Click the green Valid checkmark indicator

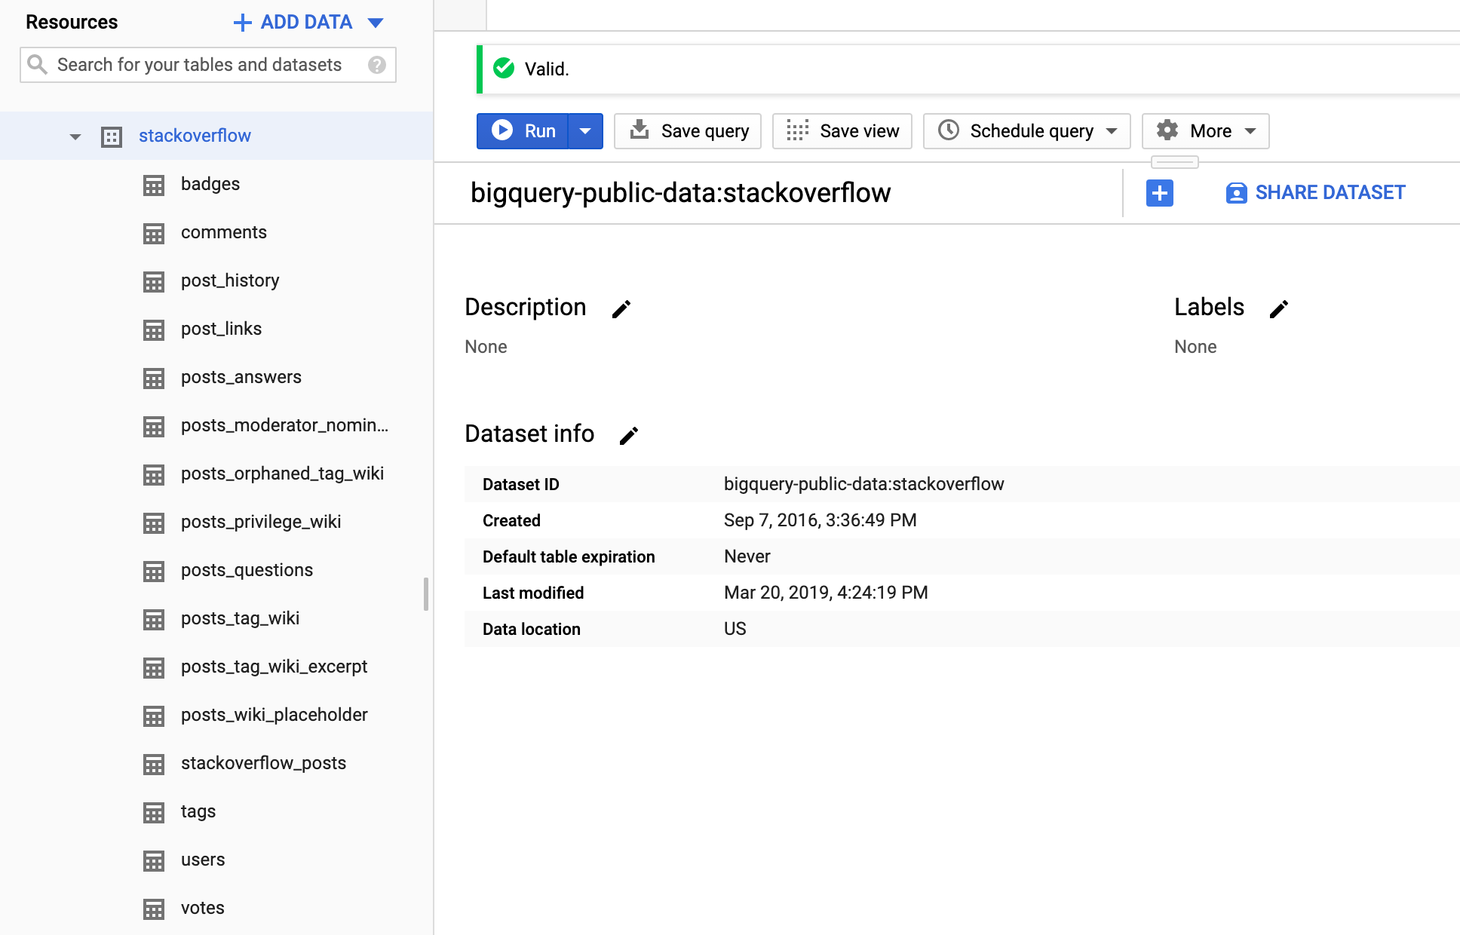[502, 68]
